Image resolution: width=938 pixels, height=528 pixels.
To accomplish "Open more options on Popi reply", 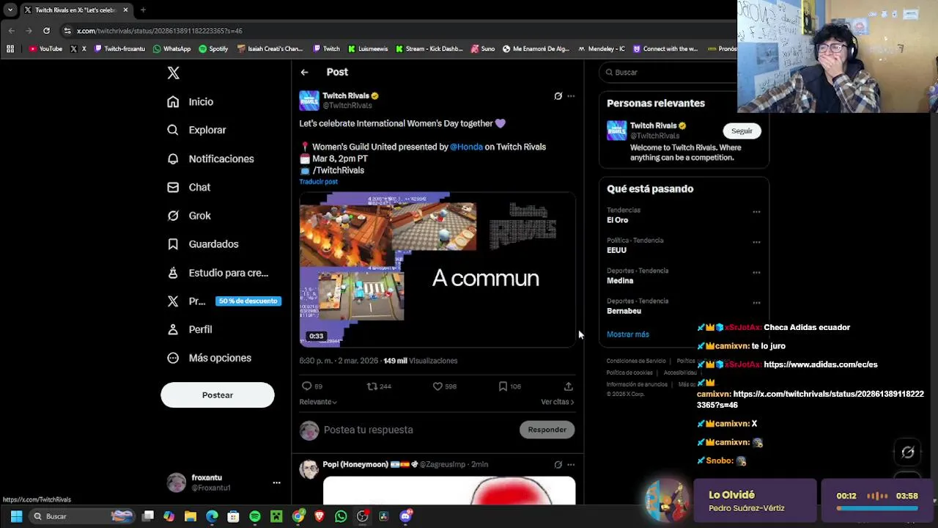I will pos(571,464).
